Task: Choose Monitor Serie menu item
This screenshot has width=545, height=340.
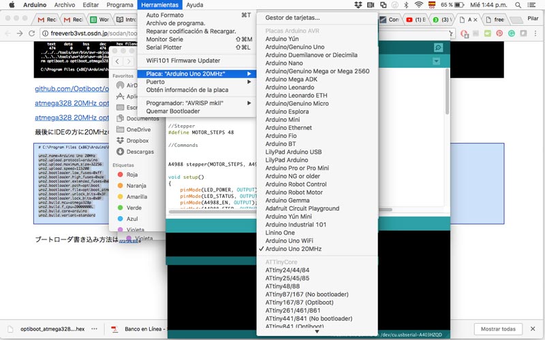Action: click(197, 39)
